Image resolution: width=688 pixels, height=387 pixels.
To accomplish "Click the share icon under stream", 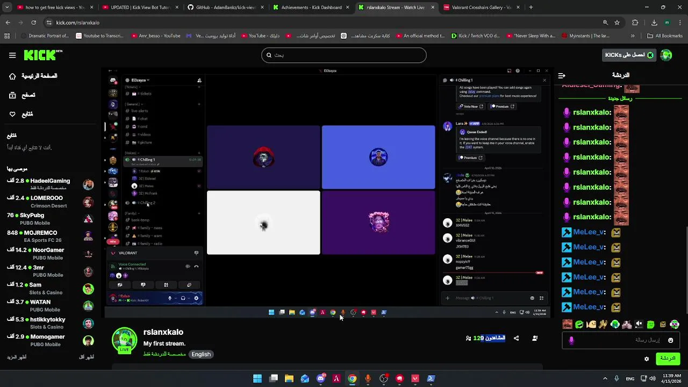I will click(517, 339).
